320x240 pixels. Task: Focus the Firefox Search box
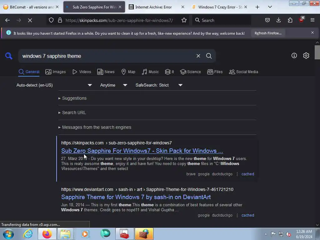(x=222, y=20)
